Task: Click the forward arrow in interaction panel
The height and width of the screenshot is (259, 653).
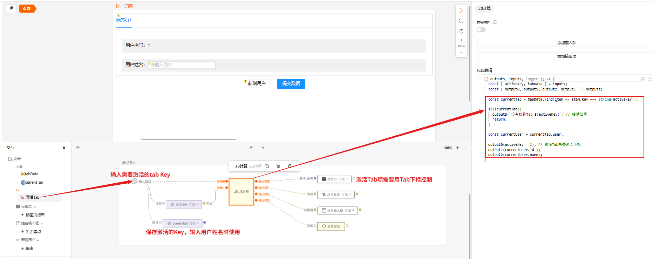Action: pos(263,148)
